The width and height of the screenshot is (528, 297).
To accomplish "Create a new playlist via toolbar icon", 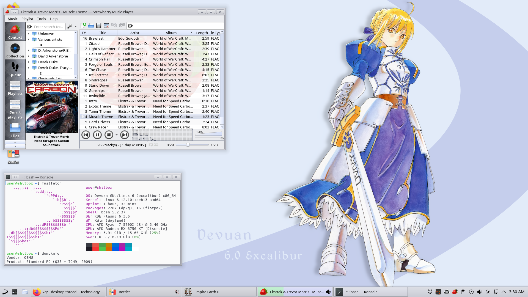I will click(83, 26).
